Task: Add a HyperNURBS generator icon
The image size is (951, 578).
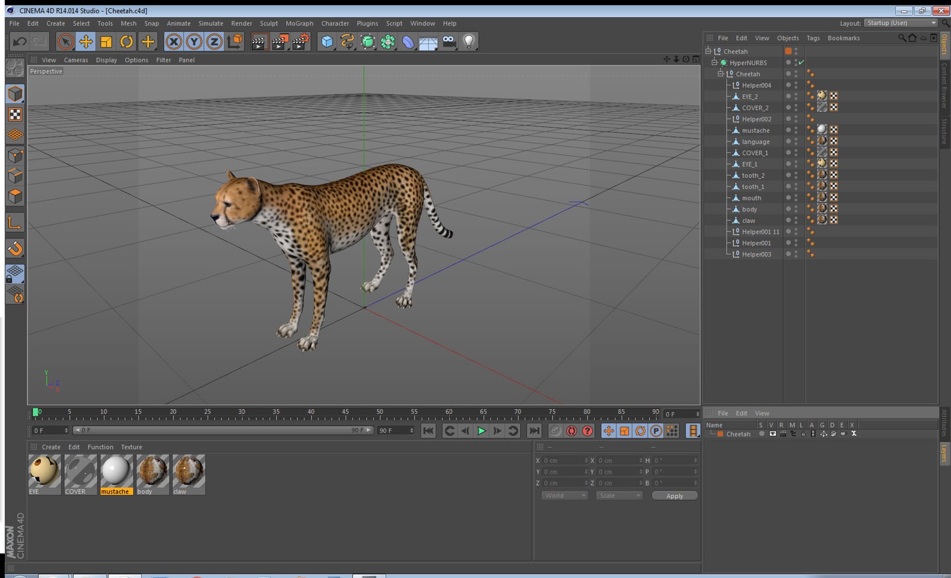Action: pos(368,41)
